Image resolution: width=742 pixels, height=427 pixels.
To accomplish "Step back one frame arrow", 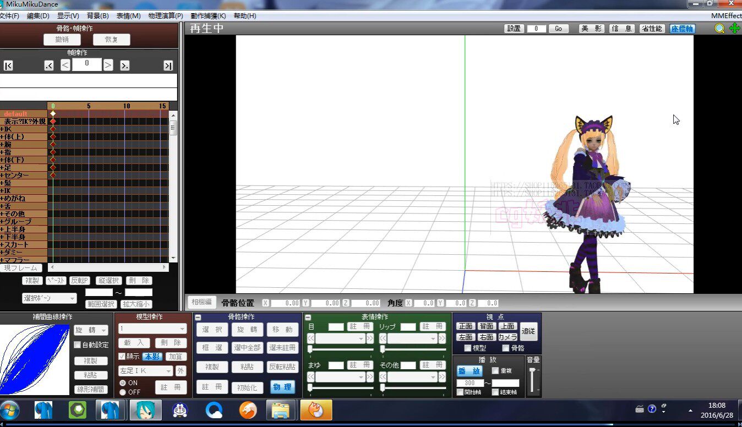I will click(x=65, y=65).
